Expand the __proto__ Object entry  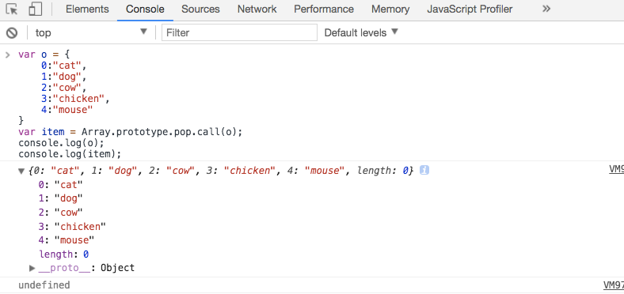(x=32, y=268)
